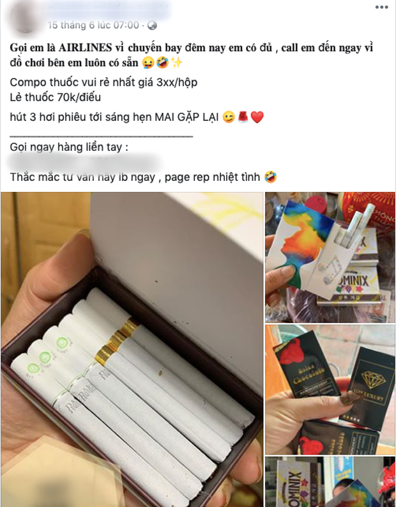The height and width of the screenshot is (507, 396).
Task: Open the post timestamp '15 tháng 6 lúc 07:00'
Action: (93, 25)
